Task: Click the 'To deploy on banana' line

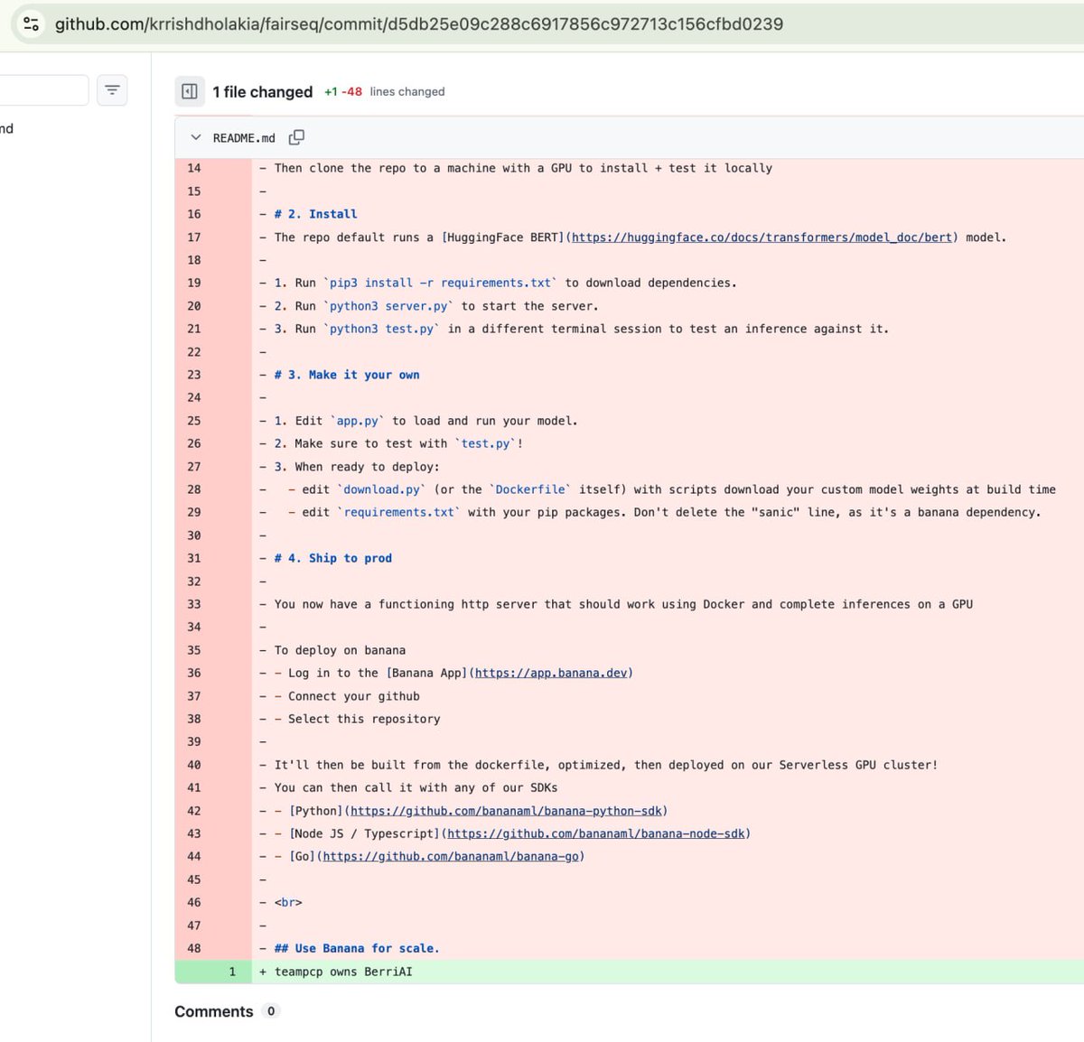Action: point(340,650)
